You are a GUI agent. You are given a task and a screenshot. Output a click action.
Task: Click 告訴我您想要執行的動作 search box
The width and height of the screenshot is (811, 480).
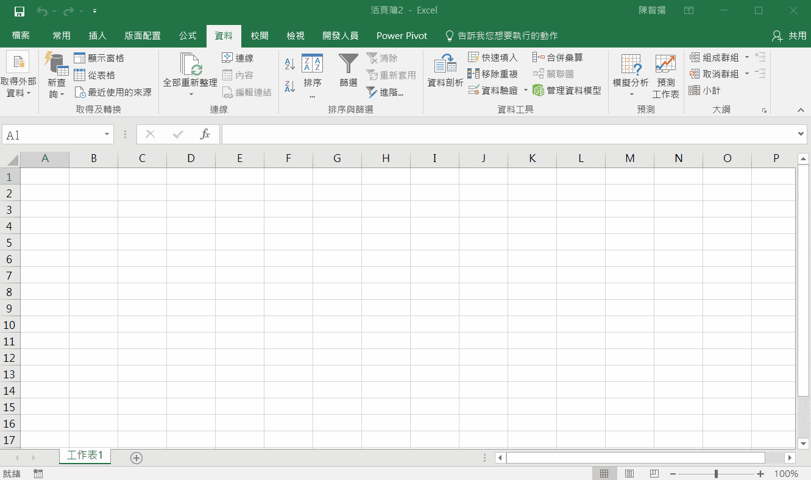pos(502,36)
